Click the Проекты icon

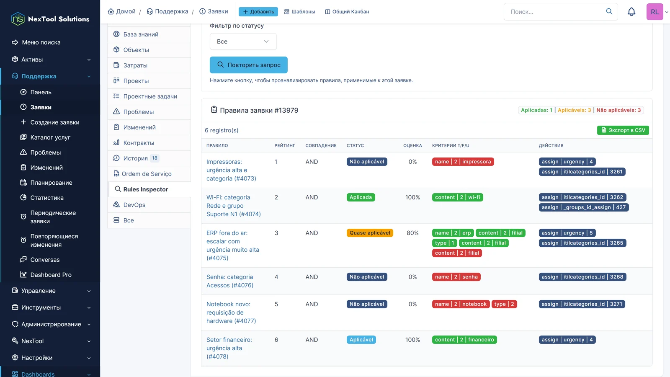(116, 81)
